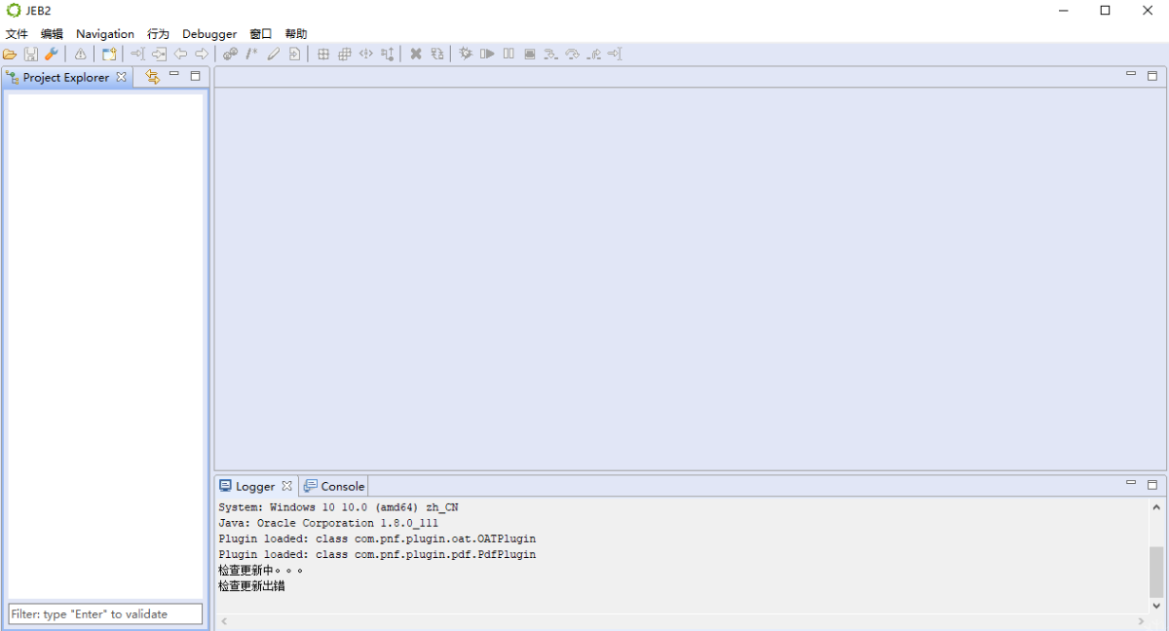Maximize the Logger panel
The image size is (1169, 631).
click(1152, 484)
